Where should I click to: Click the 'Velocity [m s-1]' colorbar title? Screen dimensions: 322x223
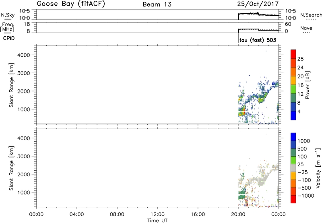tap(318, 168)
